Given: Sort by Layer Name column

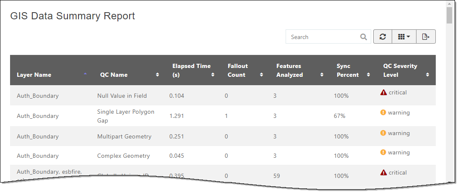Looking at the screenshot, I should click(x=34, y=75).
